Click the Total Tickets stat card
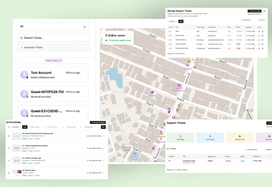The image size is (272, 187). (x=180, y=138)
